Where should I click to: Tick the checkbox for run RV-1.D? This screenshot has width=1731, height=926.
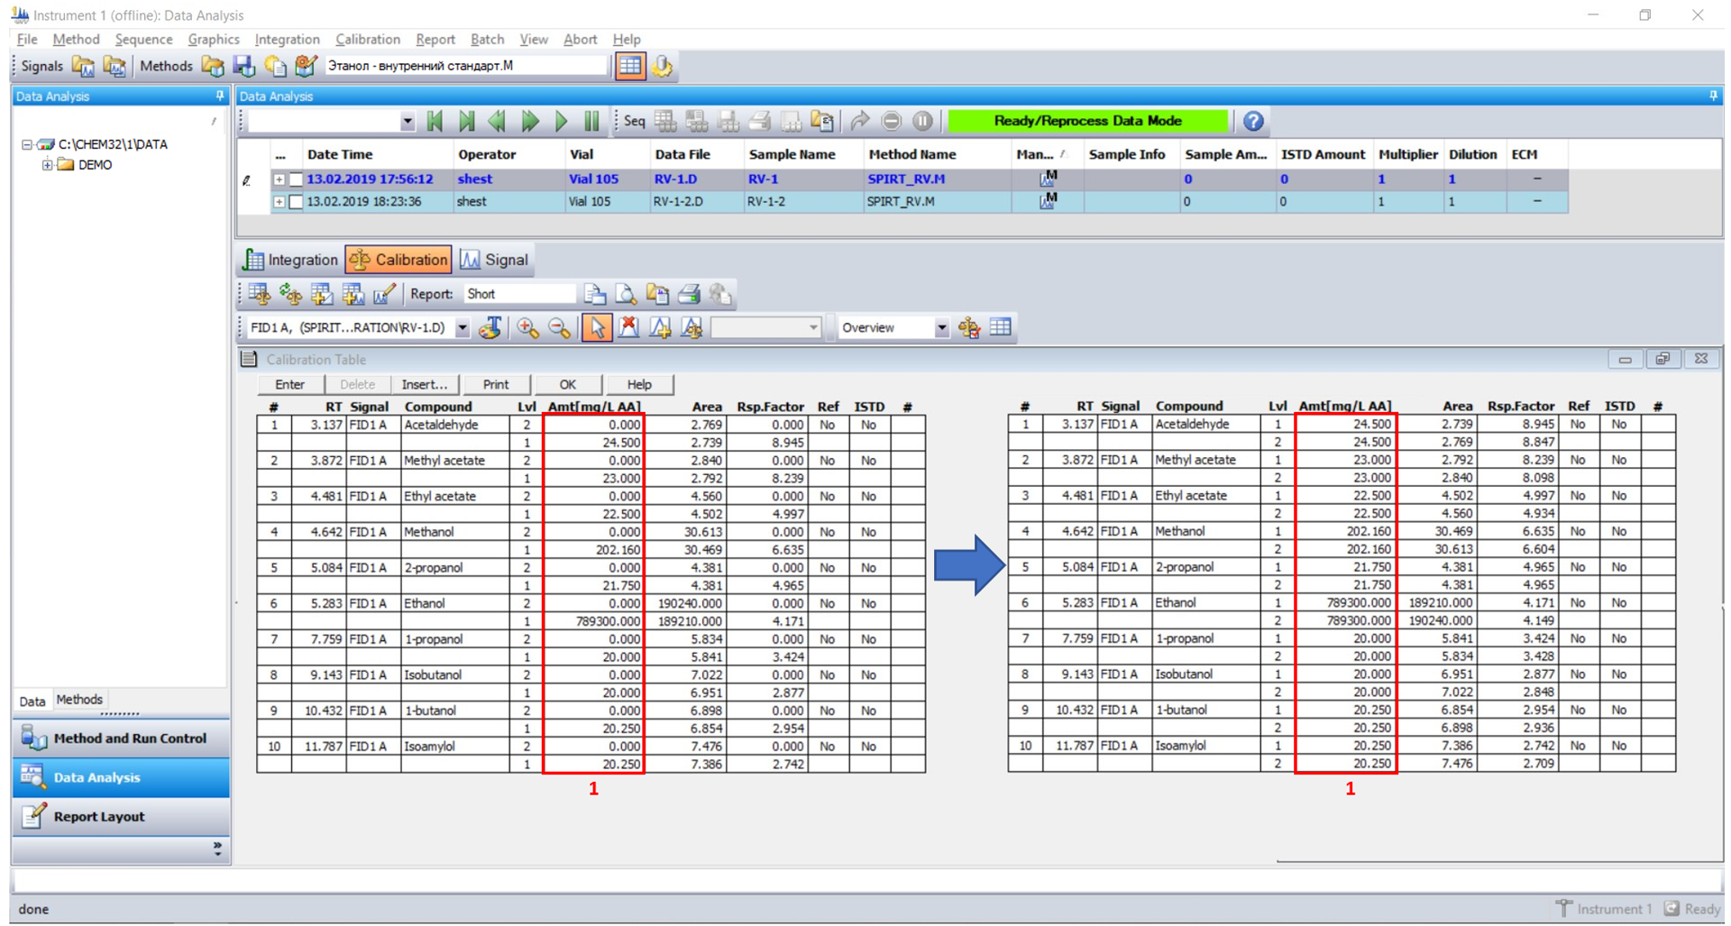[x=296, y=179]
